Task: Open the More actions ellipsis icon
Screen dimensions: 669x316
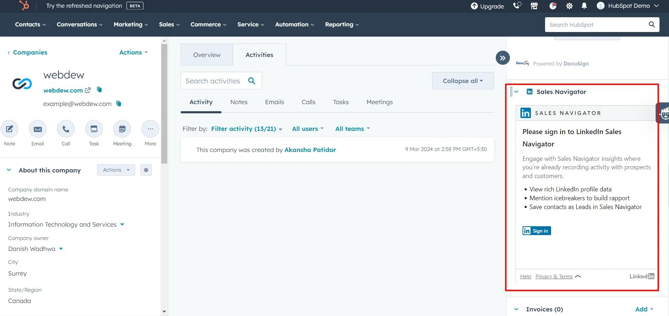Action: [150, 129]
